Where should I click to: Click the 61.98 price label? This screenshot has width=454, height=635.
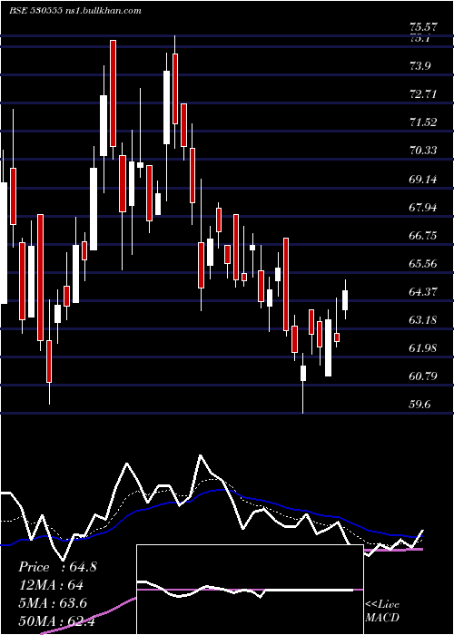[x=423, y=347]
